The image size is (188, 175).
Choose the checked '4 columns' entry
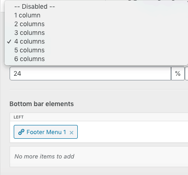[x=29, y=41]
